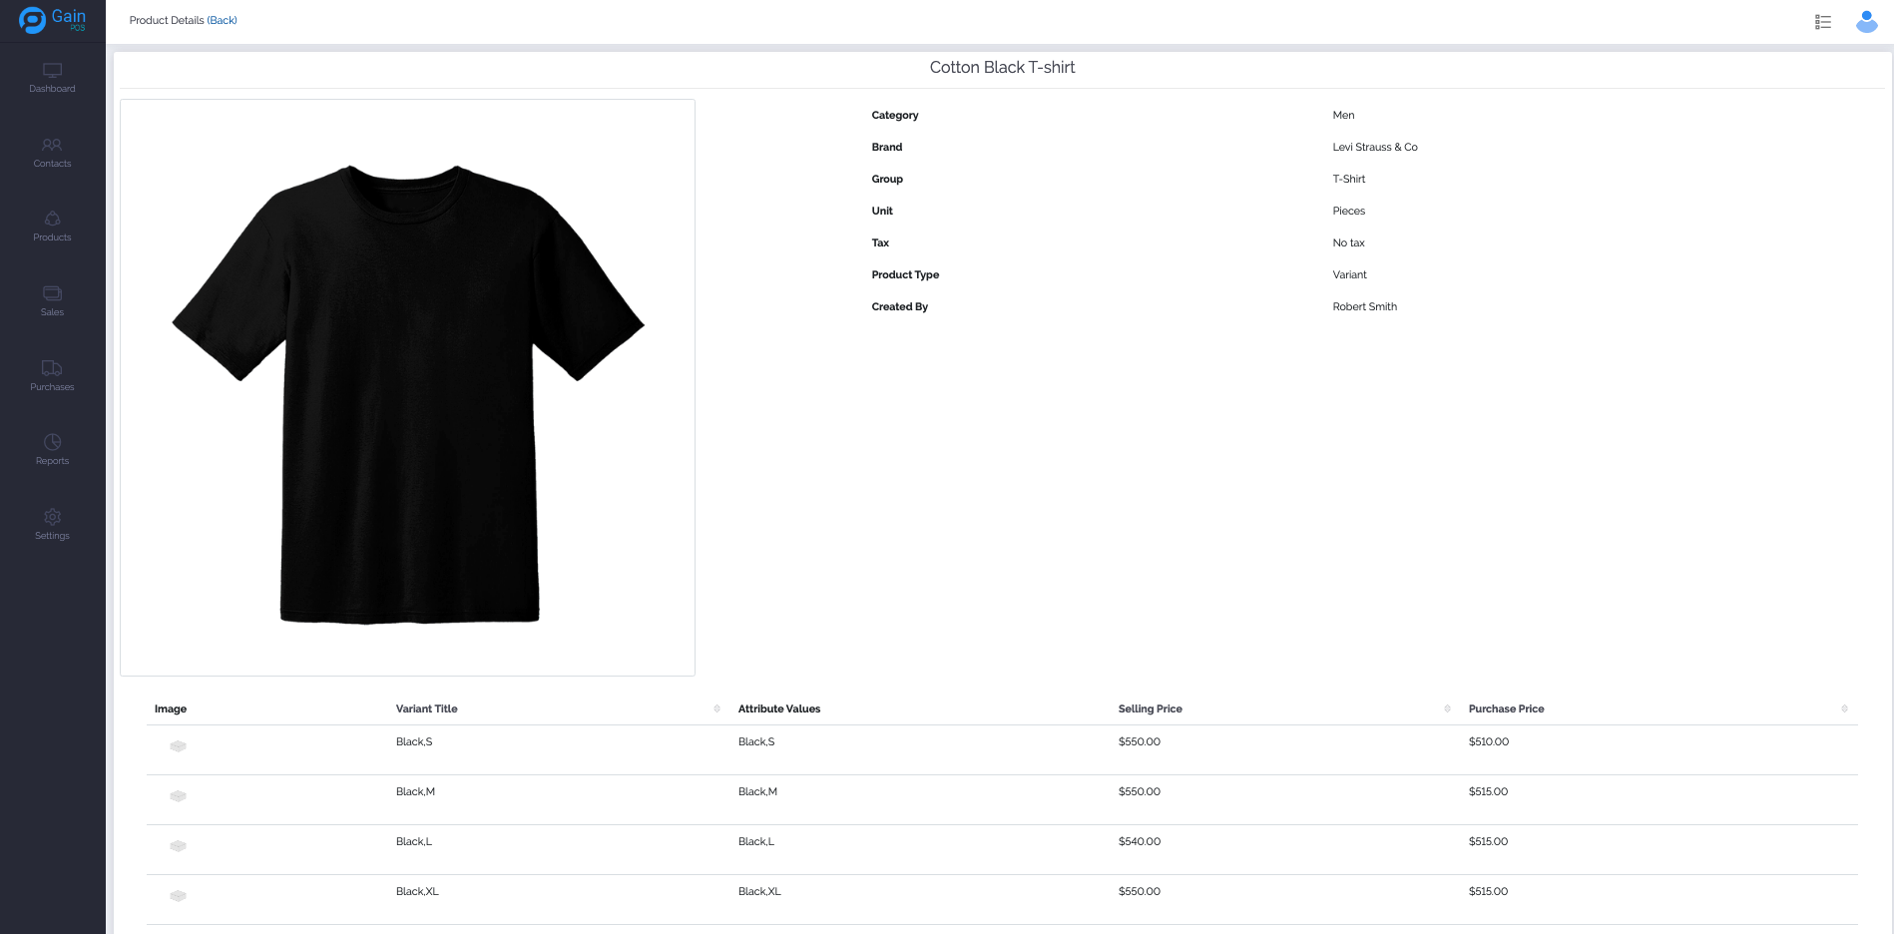Click the Back link in header
The height and width of the screenshot is (934, 1894).
pyautogui.click(x=222, y=20)
